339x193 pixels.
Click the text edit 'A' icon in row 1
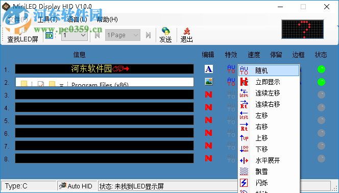[x=209, y=69]
